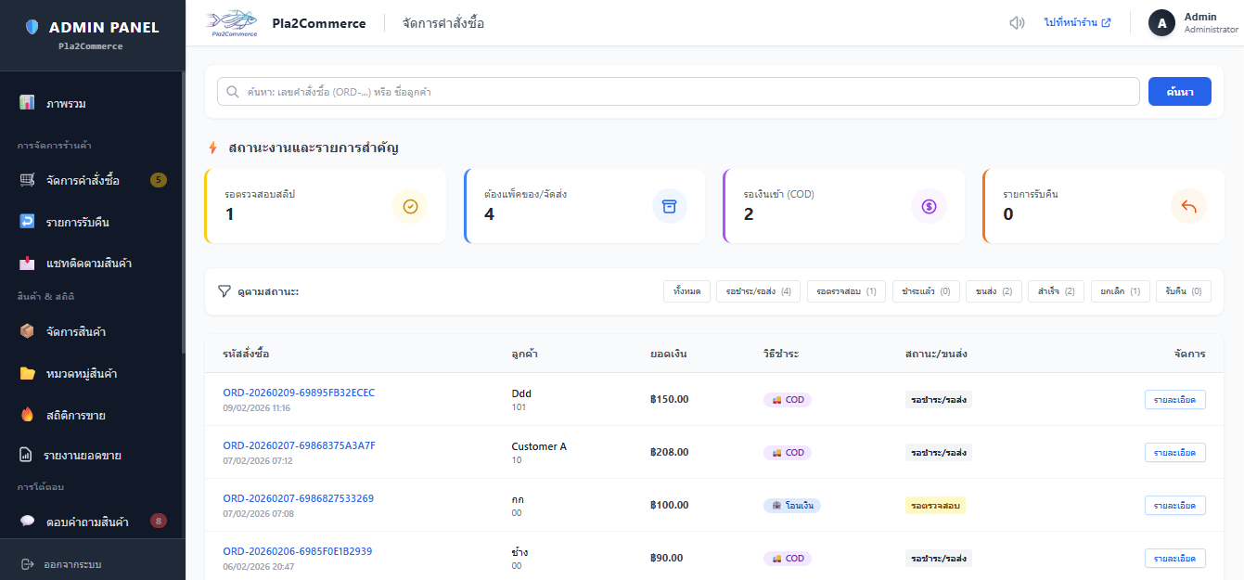This screenshot has height=580, width=1244.
Task: Open the รอเงินเข้า (COD) summary card
Action: (845, 206)
